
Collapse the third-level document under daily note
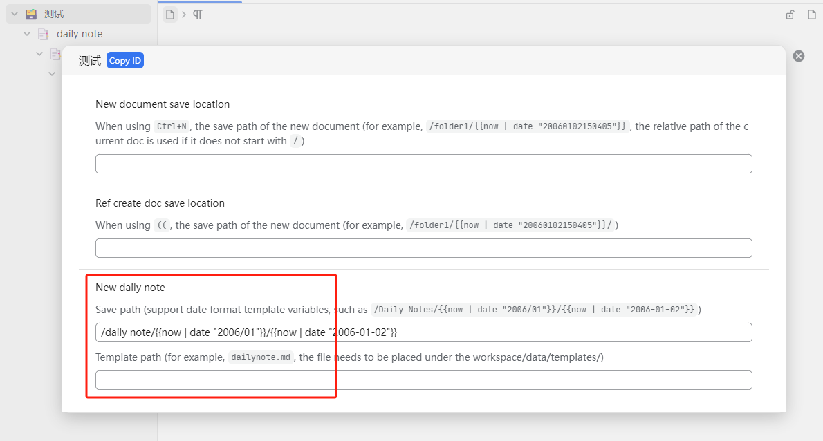click(39, 54)
